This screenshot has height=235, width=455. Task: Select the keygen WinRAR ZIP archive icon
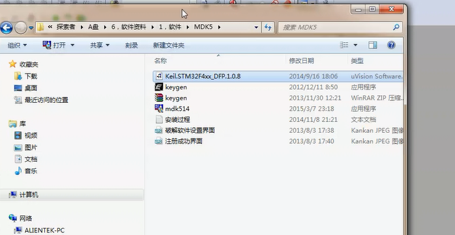[158, 98]
